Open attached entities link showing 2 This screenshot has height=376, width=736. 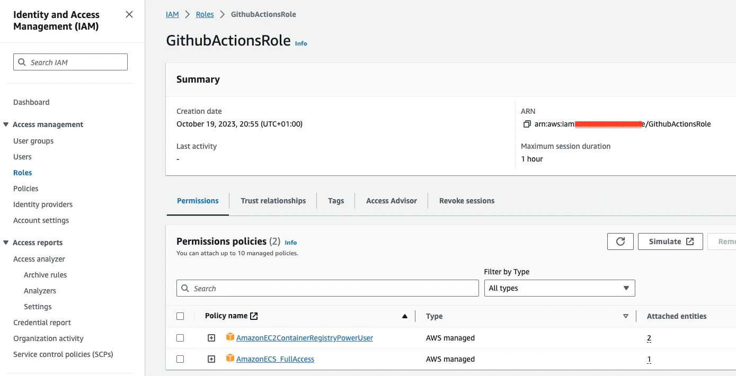click(649, 337)
